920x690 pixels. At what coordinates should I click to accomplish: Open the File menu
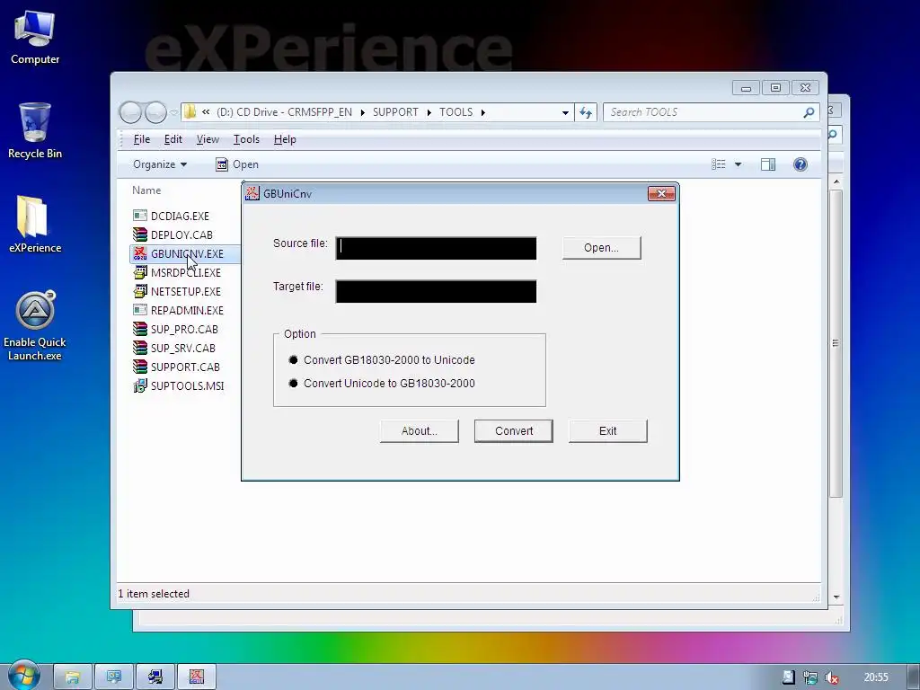(x=141, y=139)
